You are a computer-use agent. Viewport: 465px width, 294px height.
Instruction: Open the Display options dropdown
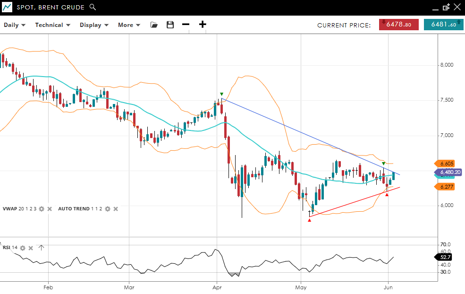point(94,25)
